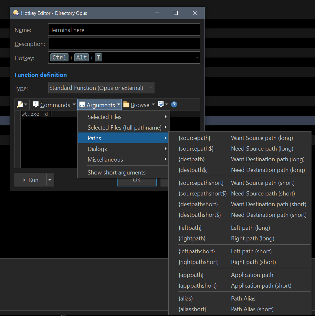Screen dimensions: 315x316
Task: Open the pencil icon's dropdown arrow
Action: pos(26,105)
